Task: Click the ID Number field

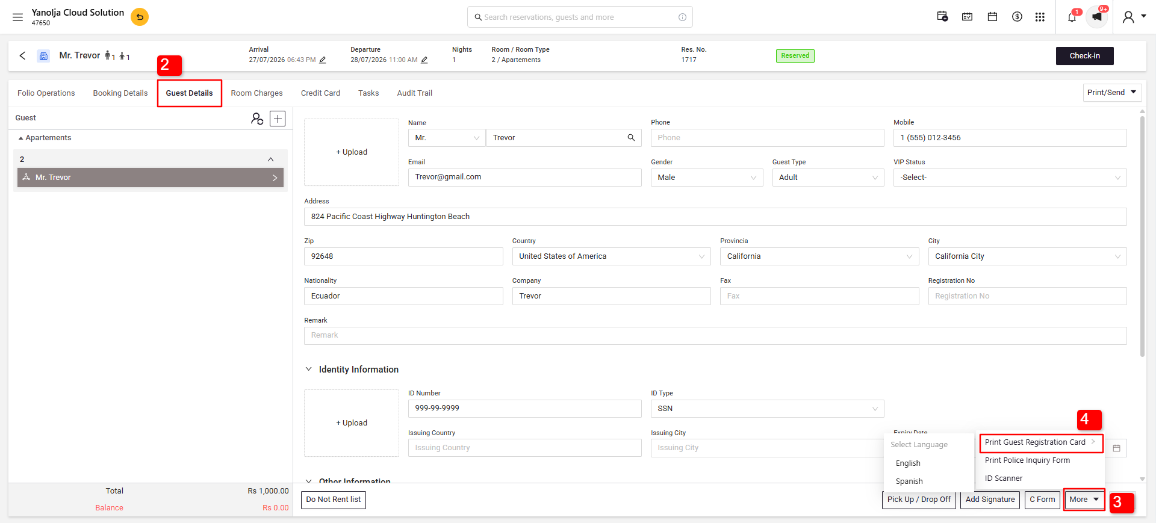Action: 524,409
